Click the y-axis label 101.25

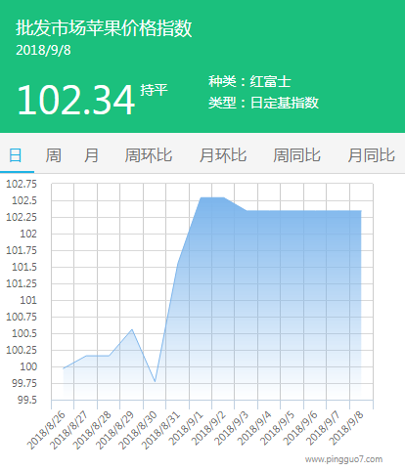(x=22, y=283)
